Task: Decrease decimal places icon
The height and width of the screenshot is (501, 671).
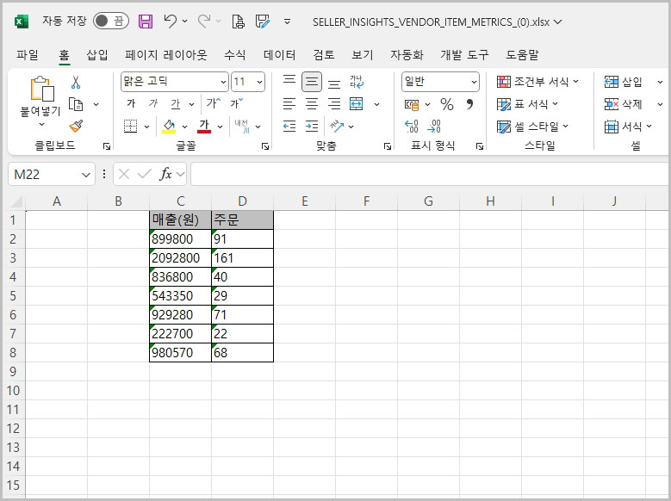Action: pos(434,127)
